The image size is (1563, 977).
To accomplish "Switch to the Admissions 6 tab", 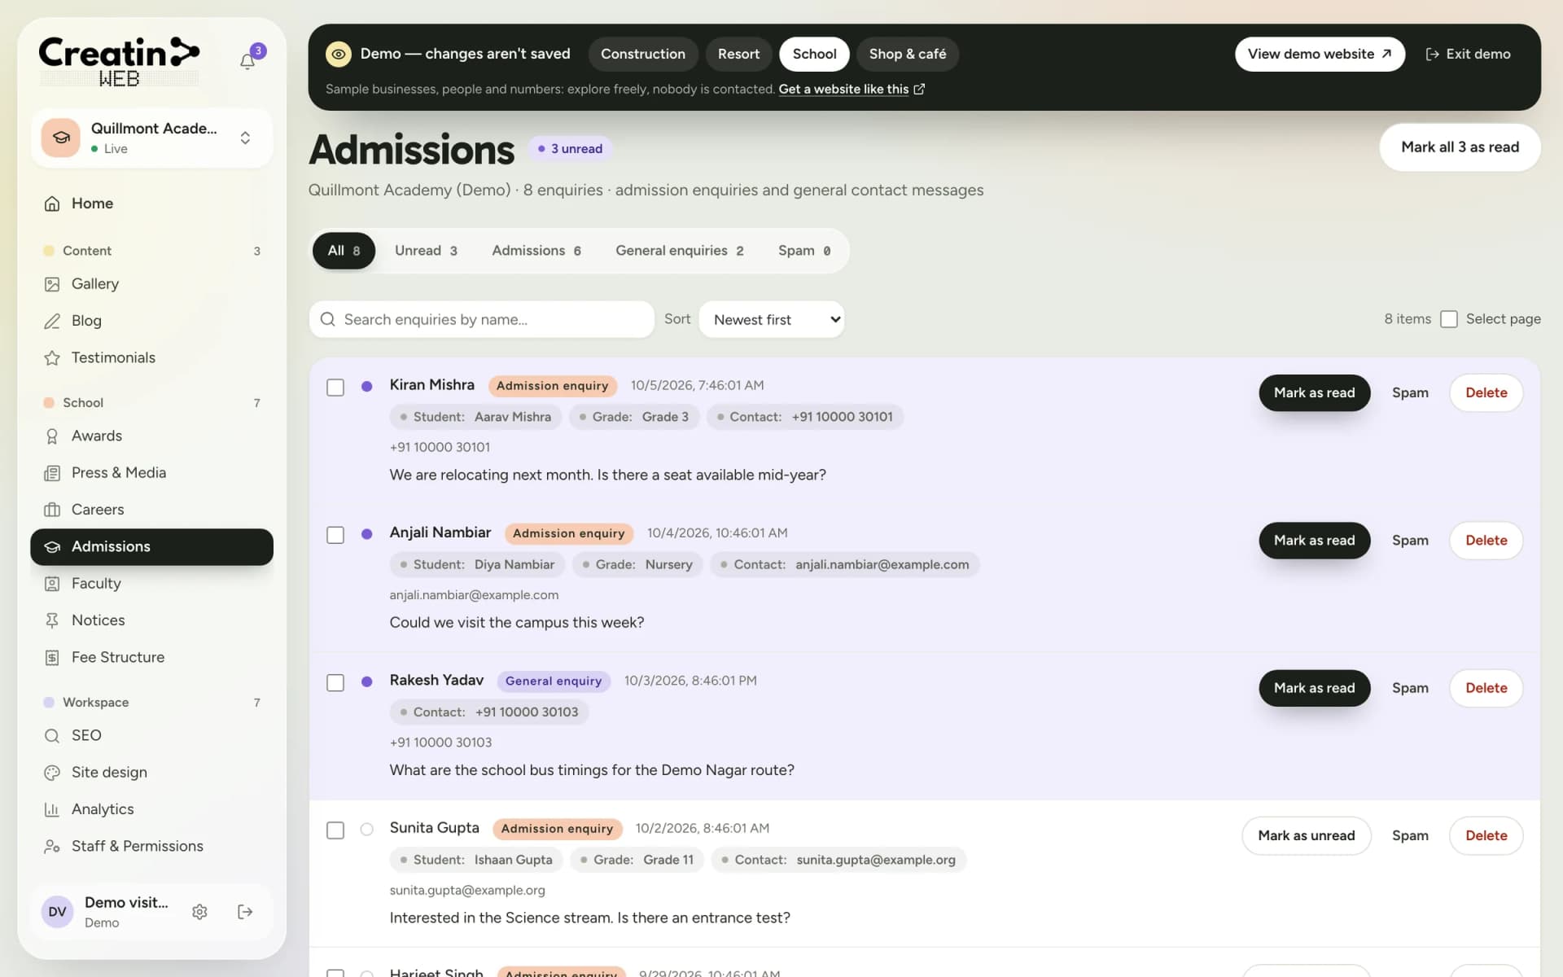I will pyautogui.click(x=536, y=251).
